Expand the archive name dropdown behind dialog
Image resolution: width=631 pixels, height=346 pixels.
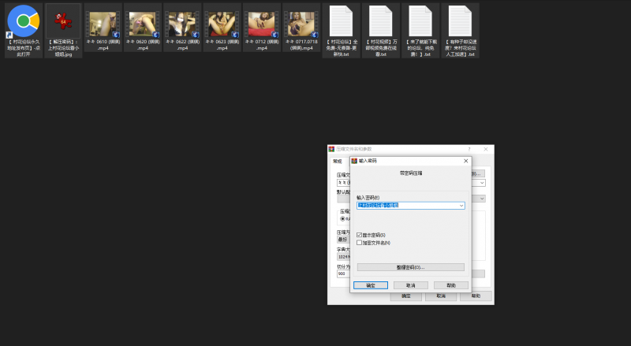tap(481, 183)
